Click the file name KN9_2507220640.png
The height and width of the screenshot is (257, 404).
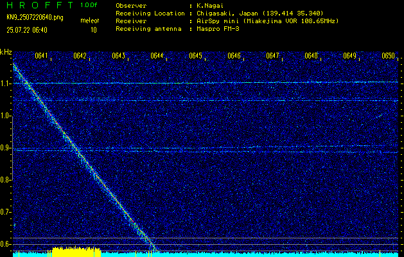[35, 17]
